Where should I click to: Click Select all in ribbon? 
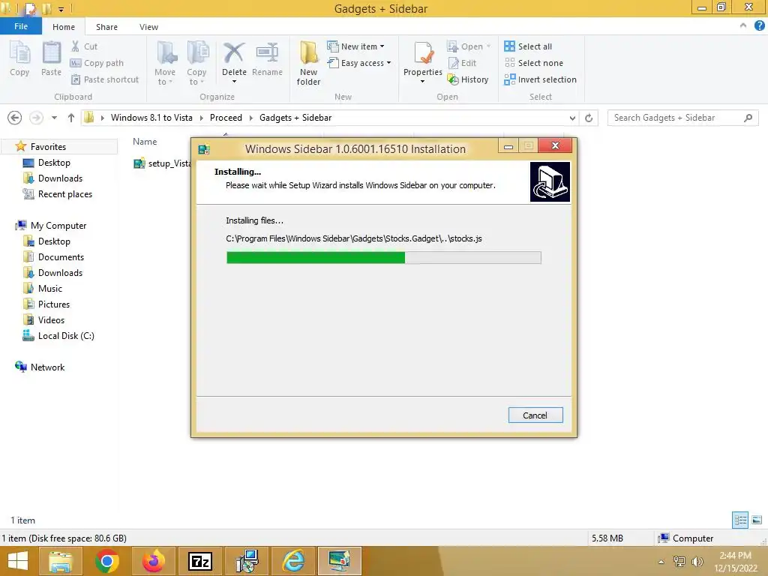pyautogui.click(x=528, y=46)
